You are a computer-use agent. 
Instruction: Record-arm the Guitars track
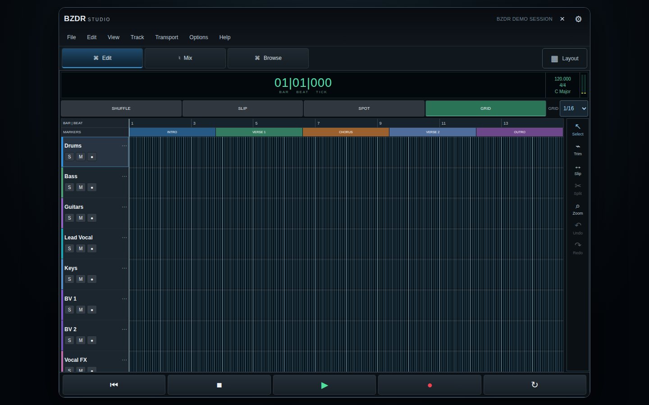click(92, 218)
